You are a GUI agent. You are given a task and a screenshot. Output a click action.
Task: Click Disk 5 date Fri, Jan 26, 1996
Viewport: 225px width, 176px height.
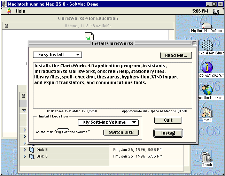pos(138,150)
